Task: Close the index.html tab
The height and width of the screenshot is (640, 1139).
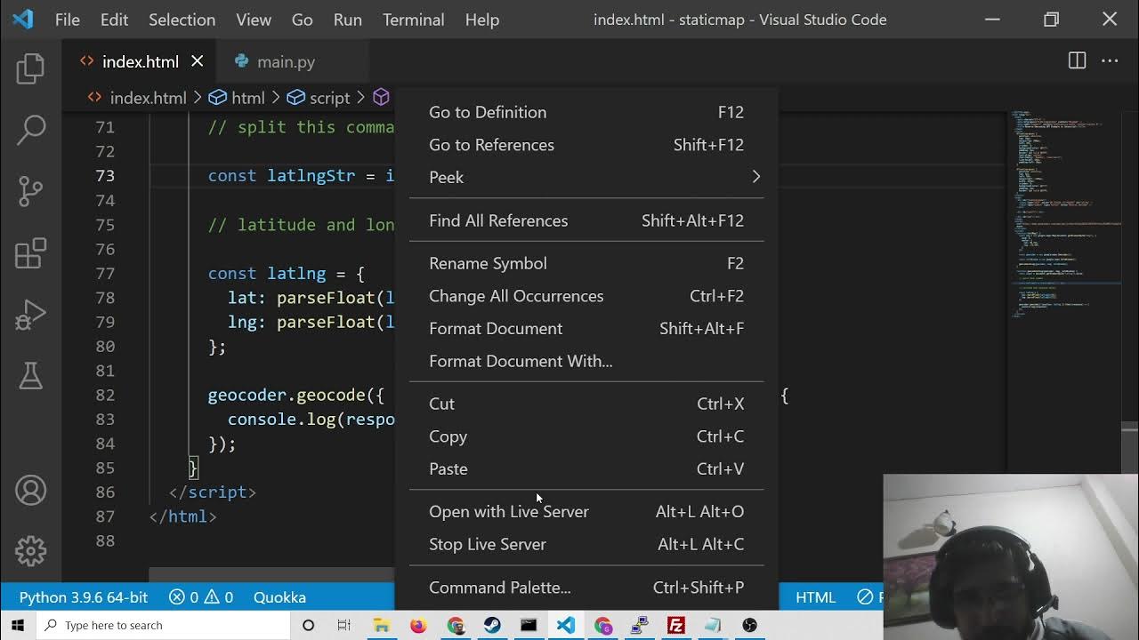Action: tap(198, 61)
